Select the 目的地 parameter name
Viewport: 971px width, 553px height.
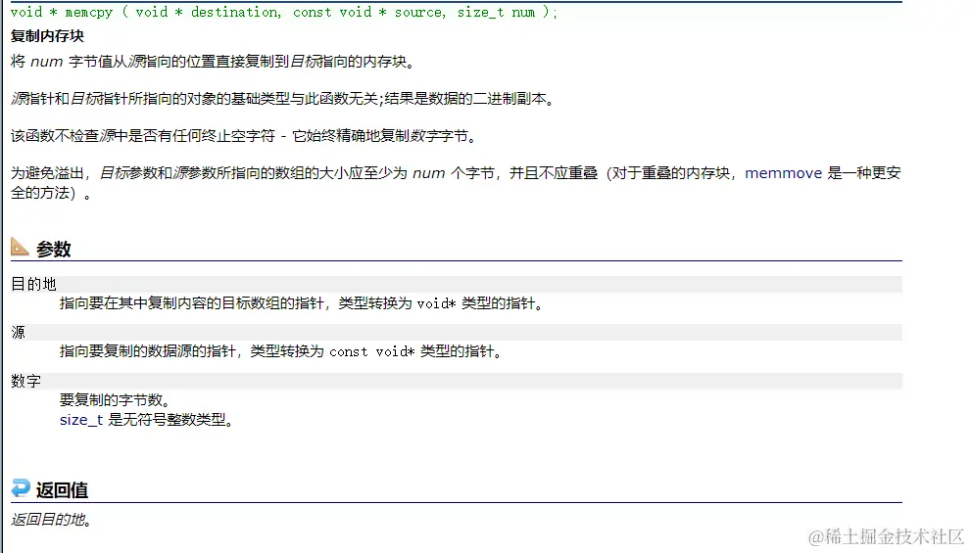point(33,284)
